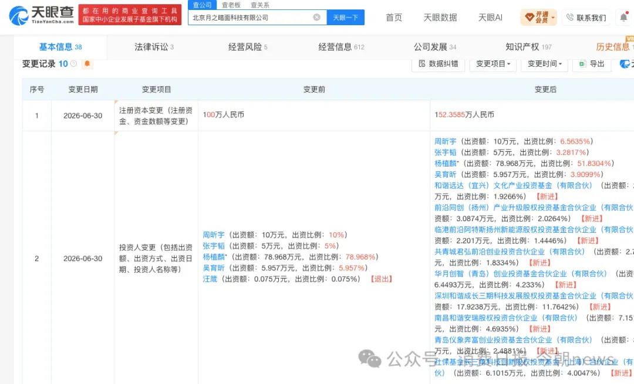Viewport: 634px width, 384px height.
Task: Open 吴育昕 link in 变更后 column
Action: (445, 175)
